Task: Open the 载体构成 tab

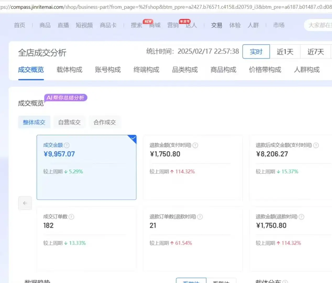Action: click(69, 70)
